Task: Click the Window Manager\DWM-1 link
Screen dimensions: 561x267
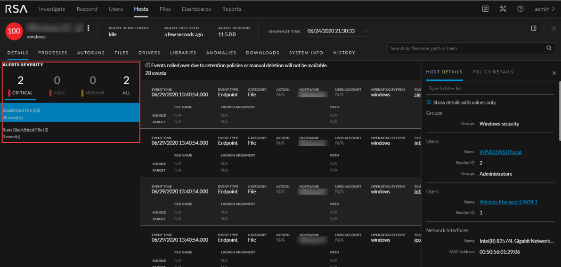Action: (x=508, y=202)
